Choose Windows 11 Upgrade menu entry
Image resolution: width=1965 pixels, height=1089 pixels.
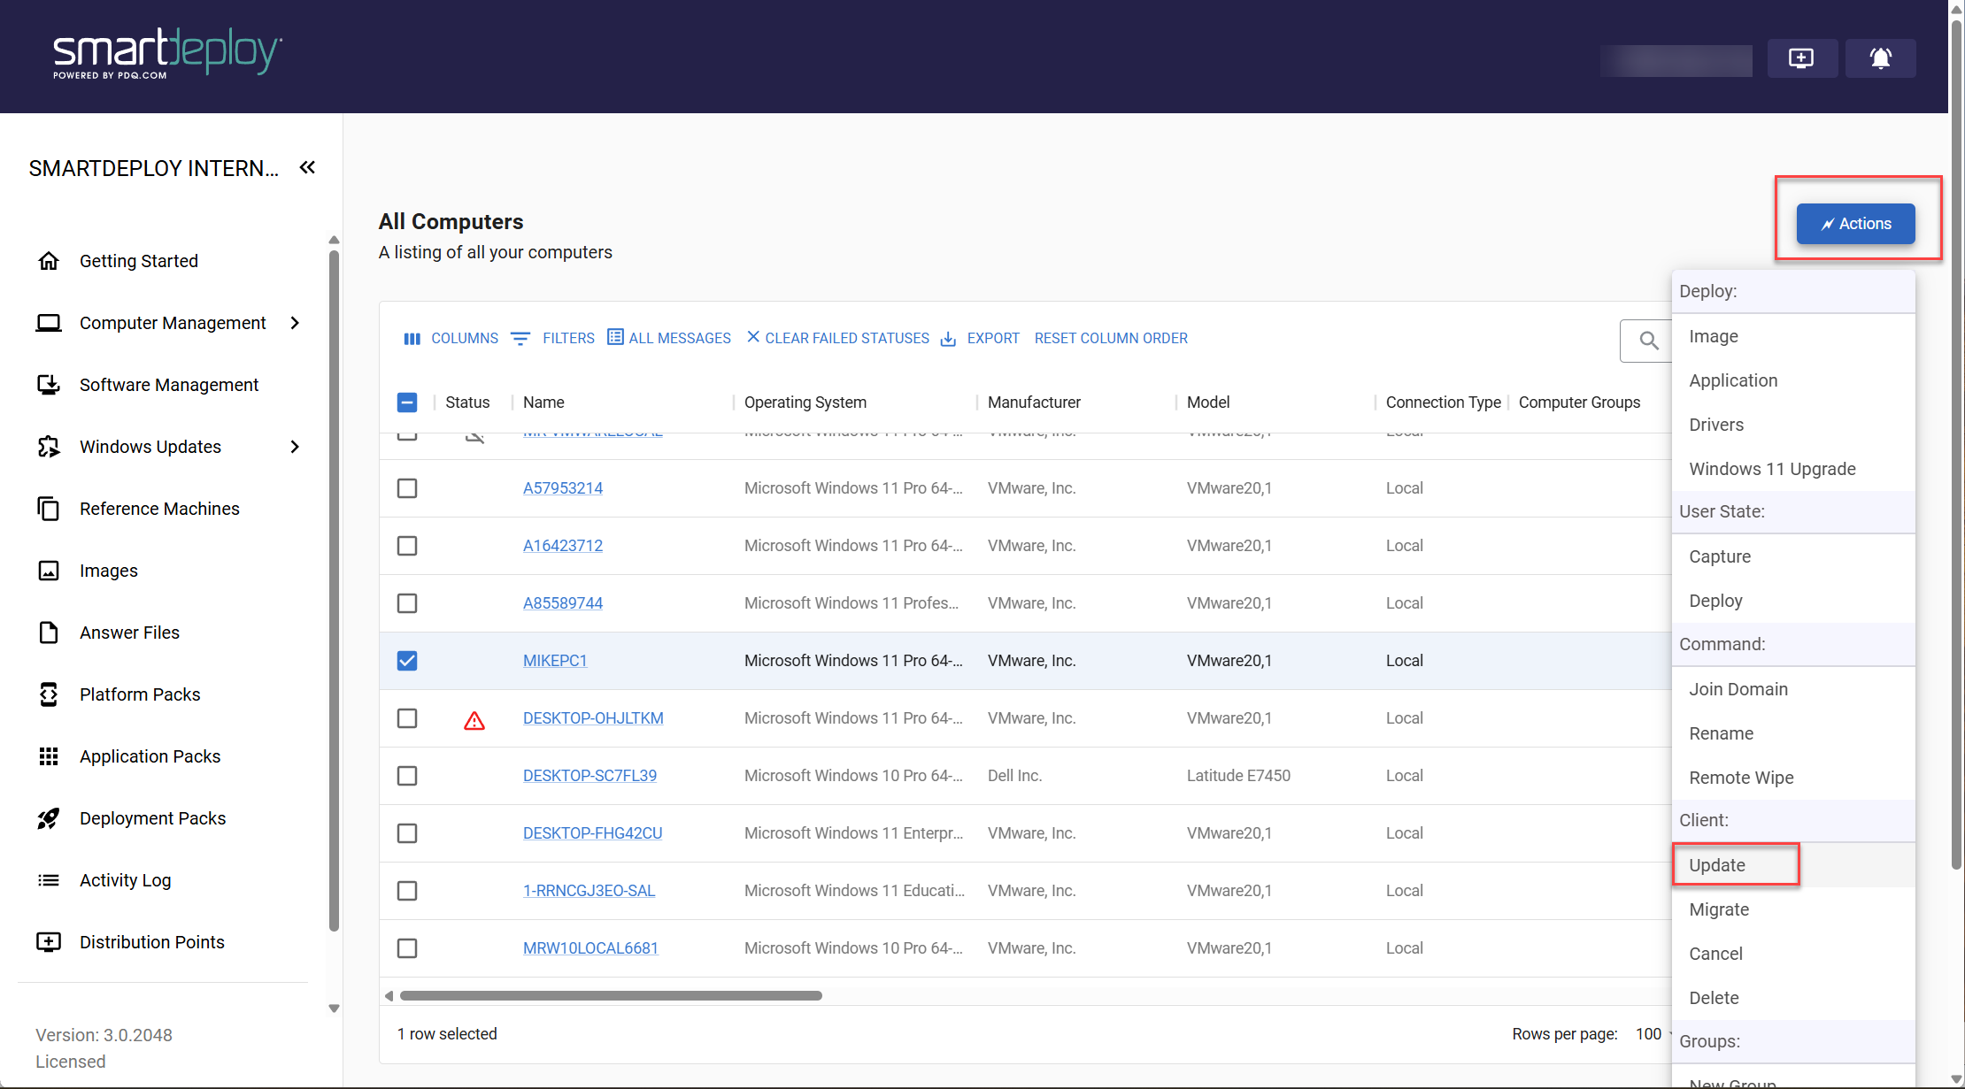coord(1772,469)
